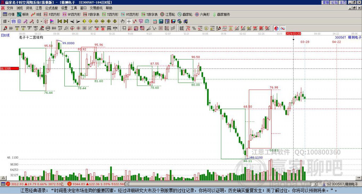Select the percent % drawing tool

click(x=194, y=28)
